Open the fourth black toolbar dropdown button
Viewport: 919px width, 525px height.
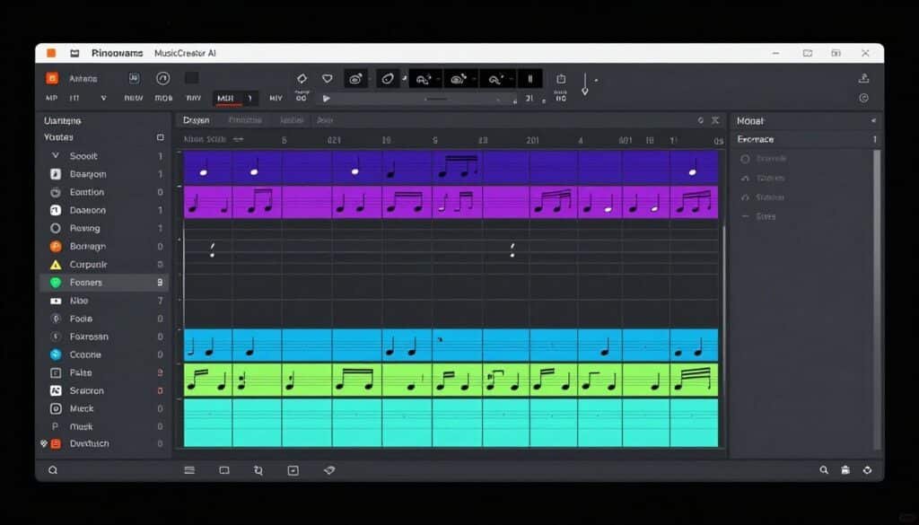[x=460, y=78]
